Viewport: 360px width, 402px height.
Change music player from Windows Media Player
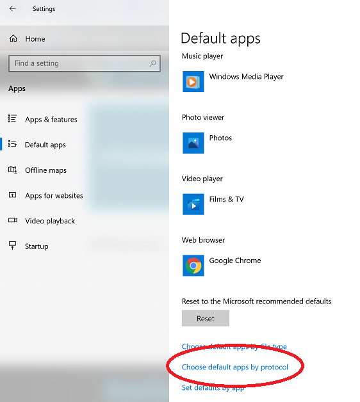coord(246,77)
